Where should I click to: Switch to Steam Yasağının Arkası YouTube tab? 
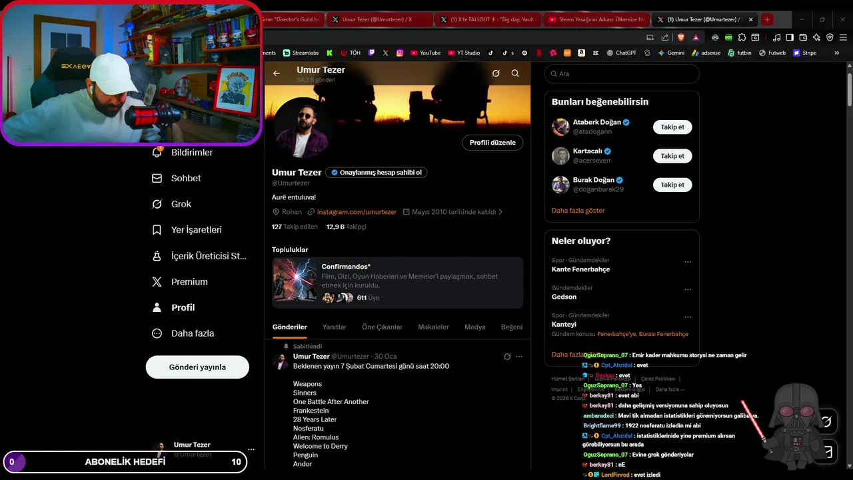(x=596, y=19)
